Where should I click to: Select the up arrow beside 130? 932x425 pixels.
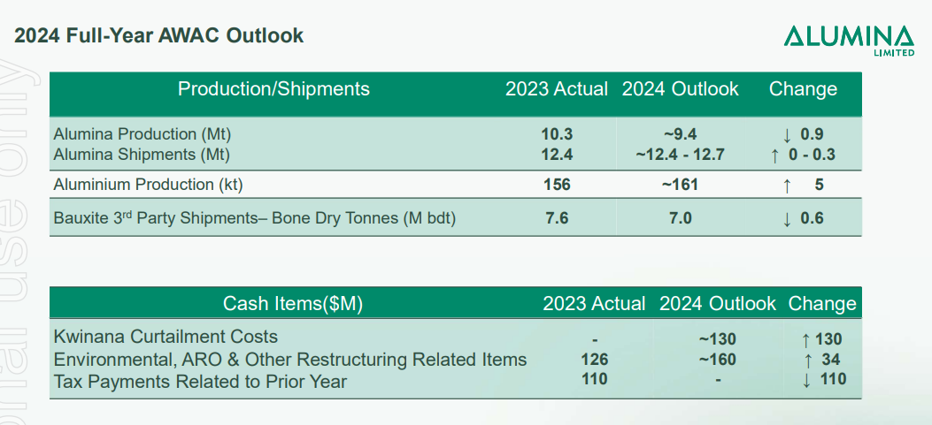pyautogui.click(x=805, y=339)
